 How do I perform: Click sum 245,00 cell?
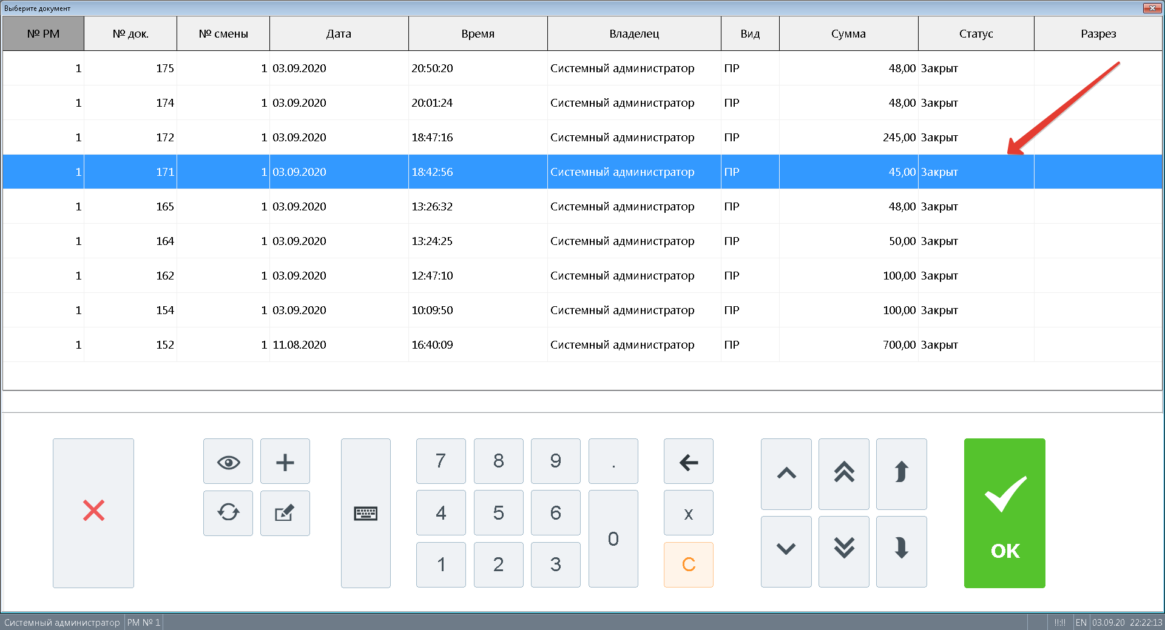click(849, 137)
